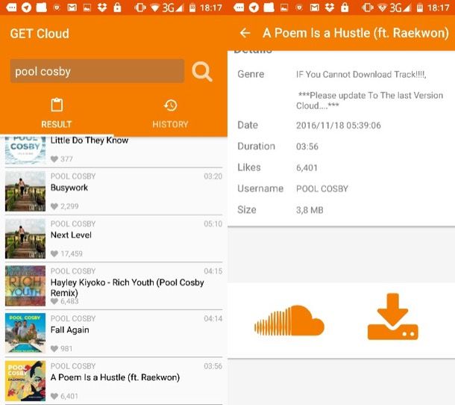The width and height of the screenshot is (455, 405).
Task: Tap the download track icon
Action: point(392,316)
